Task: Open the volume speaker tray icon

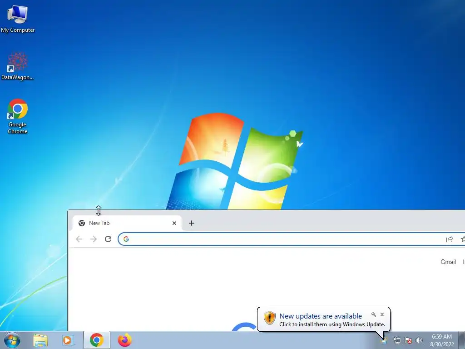Action: (419, 340)
